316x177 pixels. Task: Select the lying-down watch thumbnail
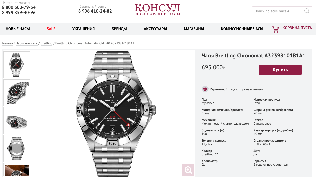tap(17, 120)
